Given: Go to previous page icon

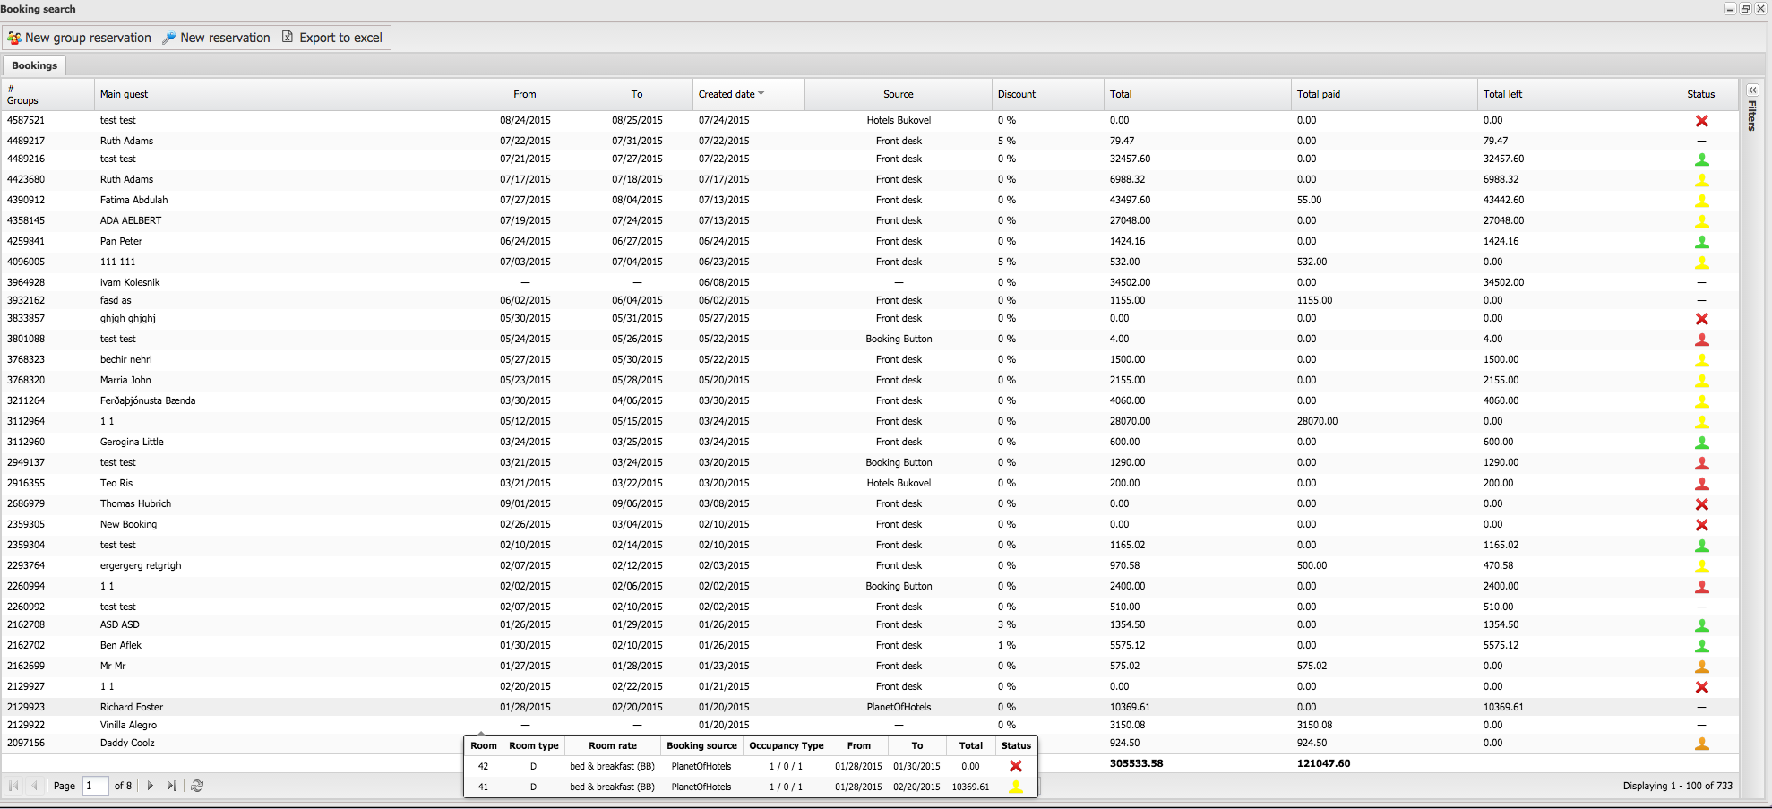Looking at the screenshot, I should pyautogui.click(x=35, y=786).
